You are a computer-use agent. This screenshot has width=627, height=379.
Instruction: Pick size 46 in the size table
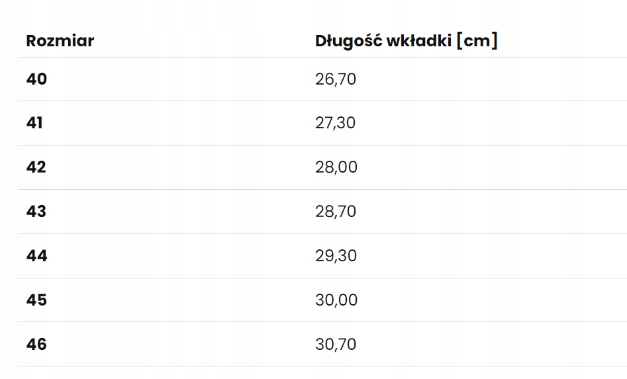tap(36, 345)
